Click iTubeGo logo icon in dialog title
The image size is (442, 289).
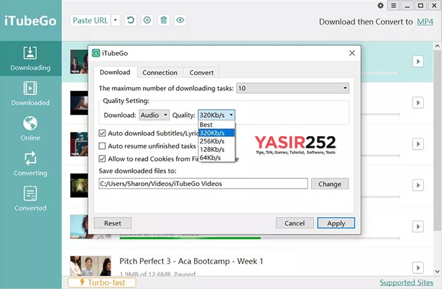96,53
